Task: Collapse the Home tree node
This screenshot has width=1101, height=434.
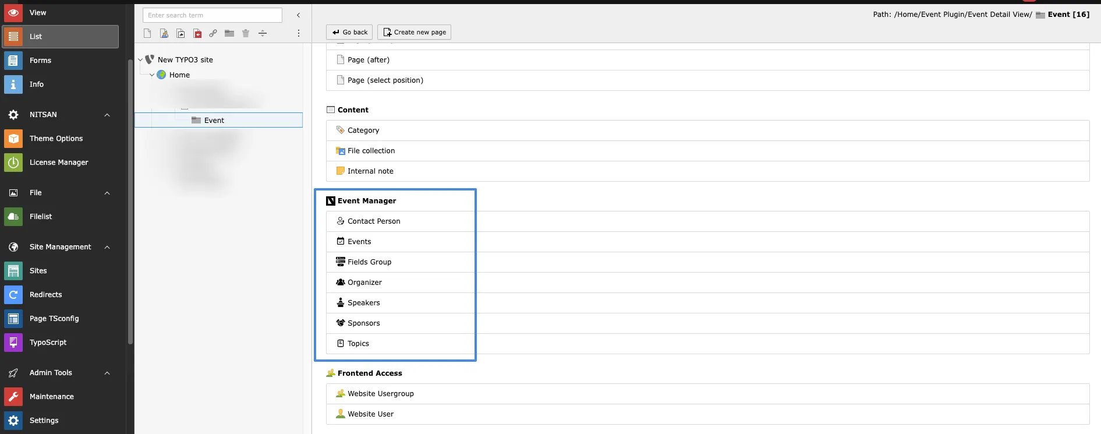Action: [152, 75]
